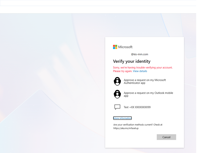This screenshot has width=197, height=153.
Task: Click the trouble verifying your account error message
Action: 143,69
